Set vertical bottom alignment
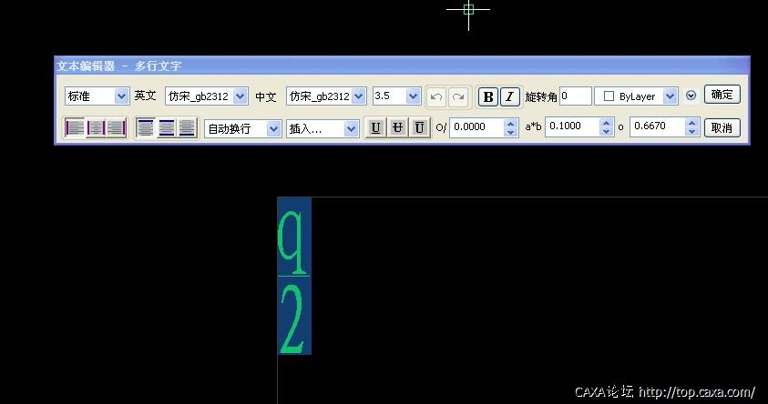The height and width of the screenshot is (404, 768). (187, 128)
